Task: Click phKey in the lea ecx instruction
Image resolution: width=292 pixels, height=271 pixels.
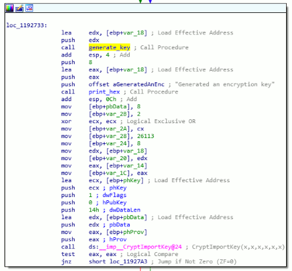Action: 132,180
